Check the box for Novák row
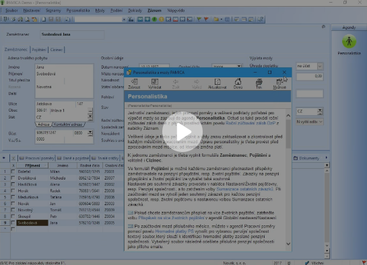 pos(13,204)
